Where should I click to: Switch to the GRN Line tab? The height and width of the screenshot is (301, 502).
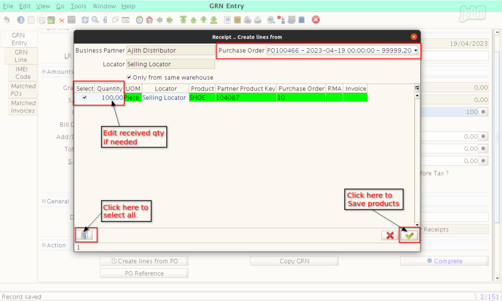[21, 56]
